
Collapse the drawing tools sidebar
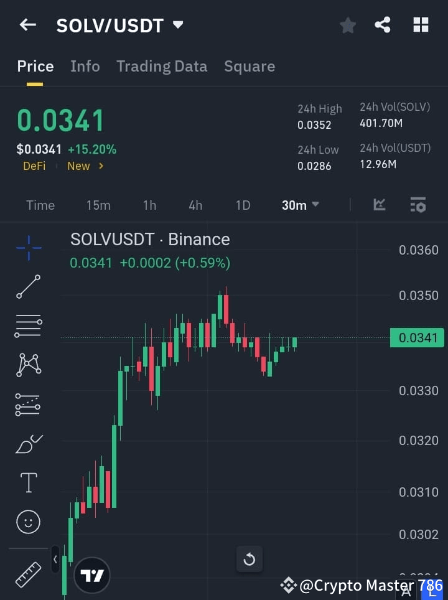(55, 559)
